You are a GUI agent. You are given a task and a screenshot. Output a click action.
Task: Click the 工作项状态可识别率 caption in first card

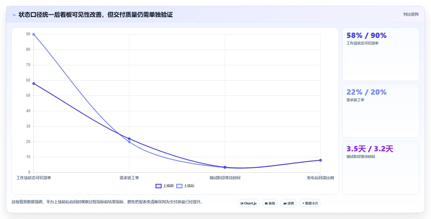pyautogui.click(x=362, y=43)
